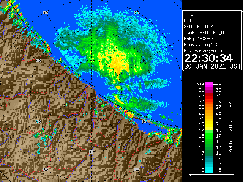Image resolution: width=243 pixels, height=182 pixels.
Task: Click the '---' label beside the magenta swatch
Action: (x=217, y=85)
